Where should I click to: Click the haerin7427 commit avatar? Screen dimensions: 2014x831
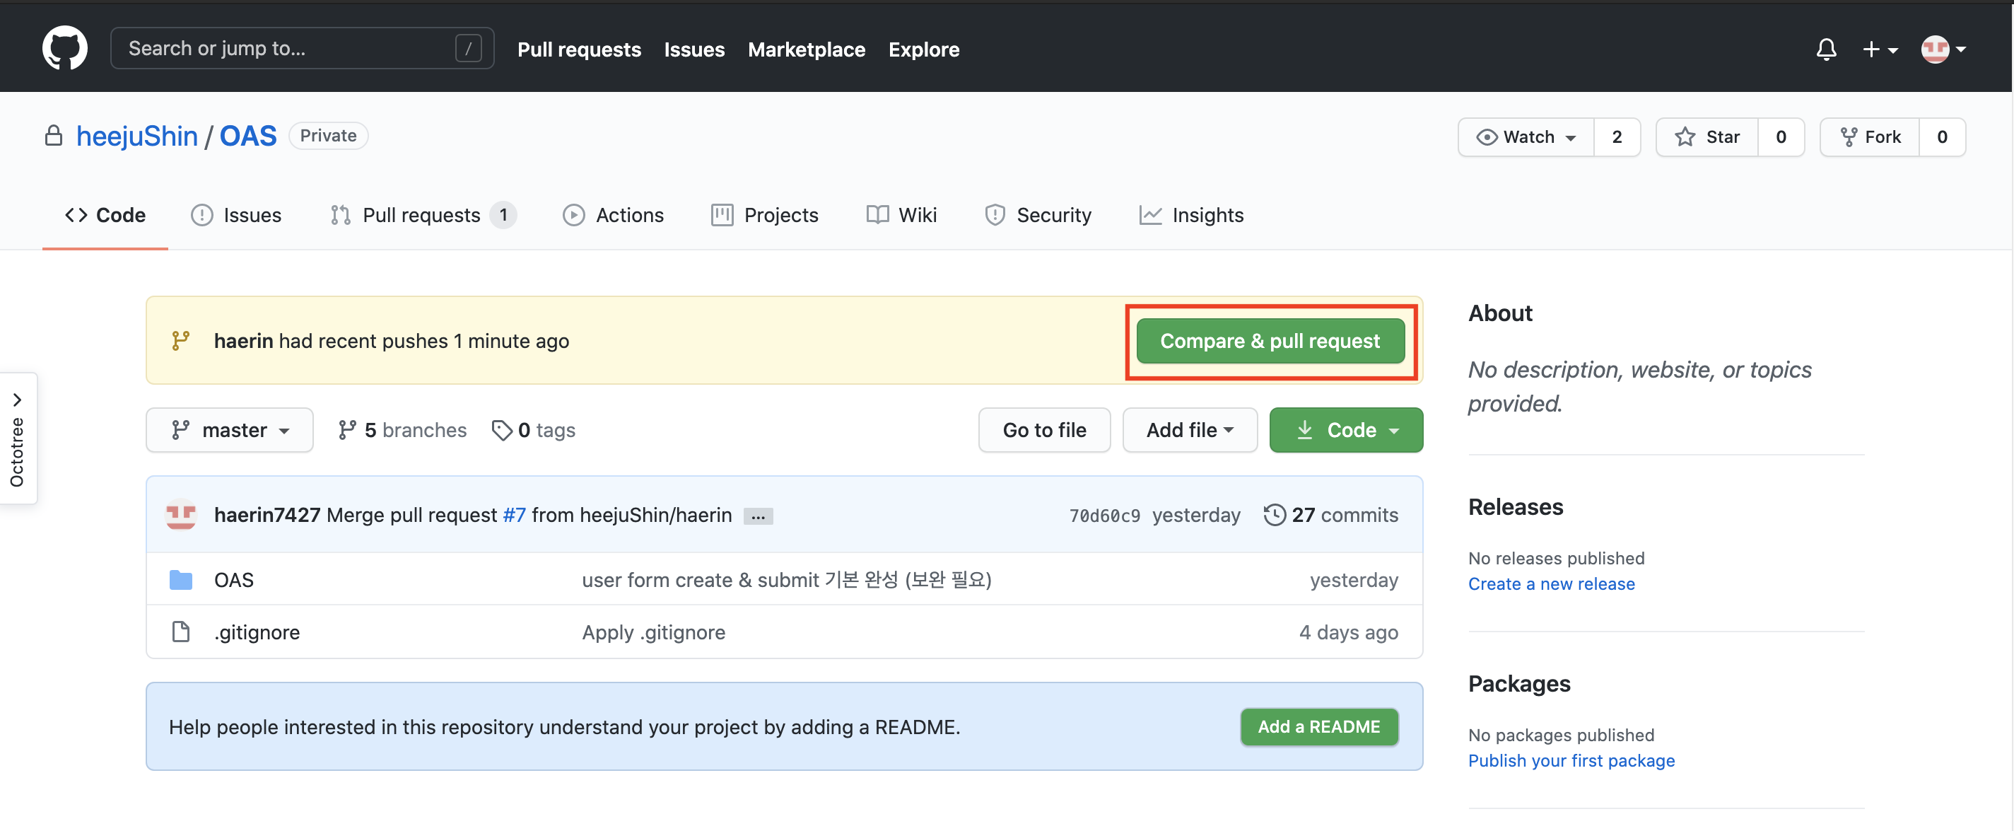tap(180, 515)
